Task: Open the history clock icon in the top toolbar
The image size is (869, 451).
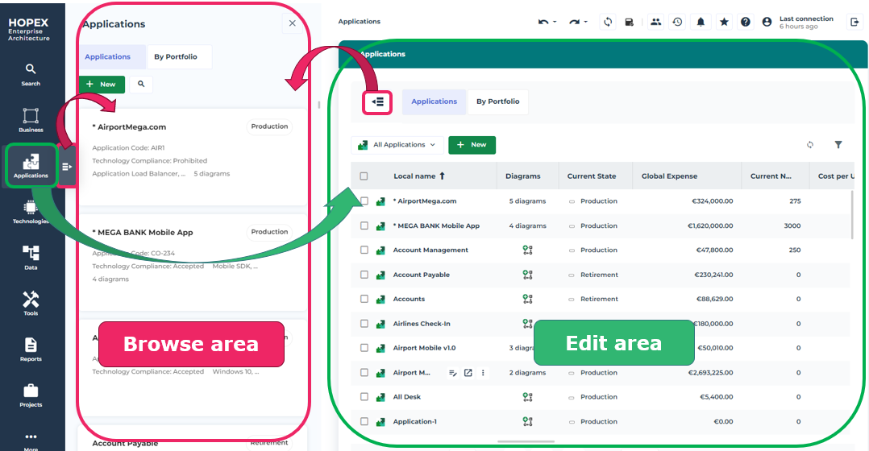Action: (677, 22)
